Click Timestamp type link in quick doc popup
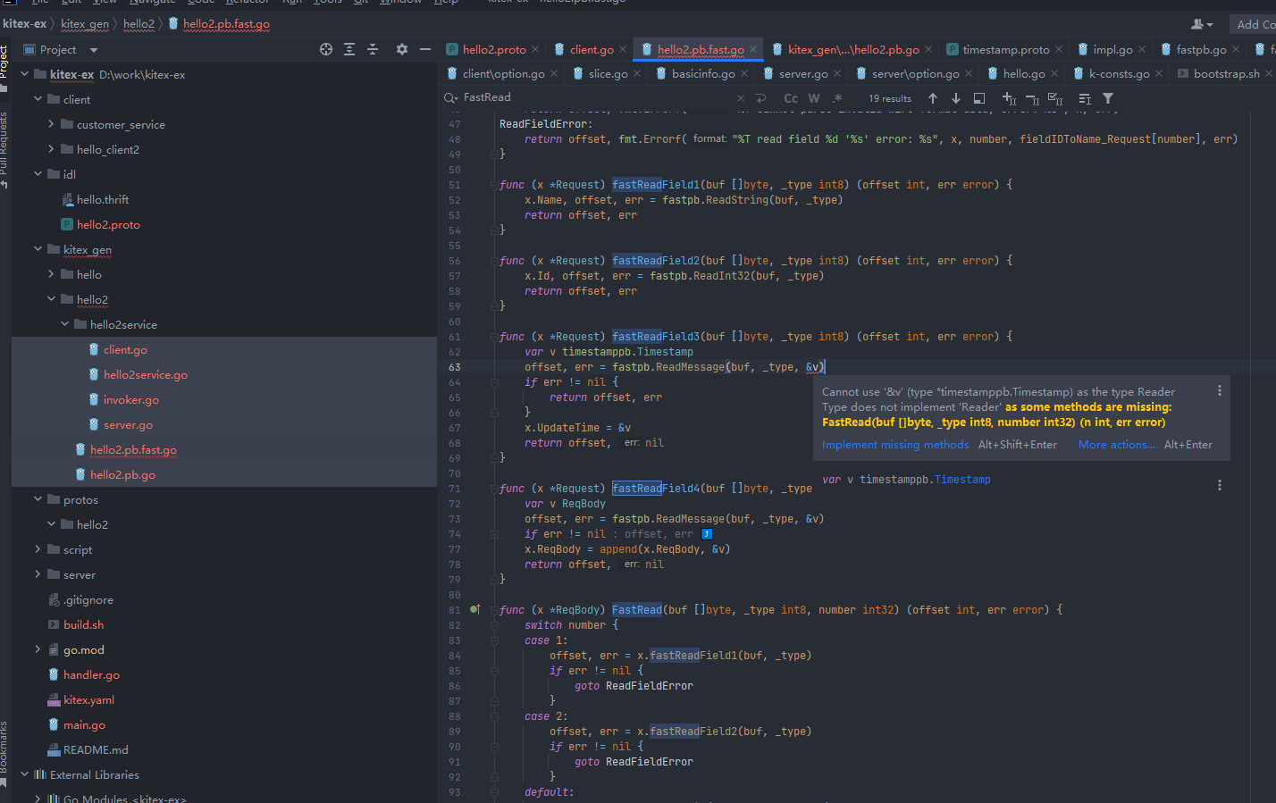The width and height of the screenshot is (1276, 803). coord(962,480)
